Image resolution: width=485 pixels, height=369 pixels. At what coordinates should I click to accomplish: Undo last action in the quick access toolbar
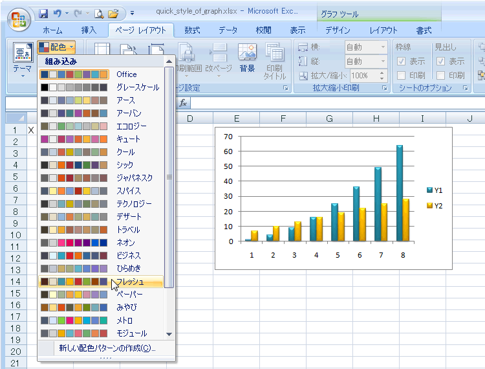pyautogui.click(x=58, y=14)
